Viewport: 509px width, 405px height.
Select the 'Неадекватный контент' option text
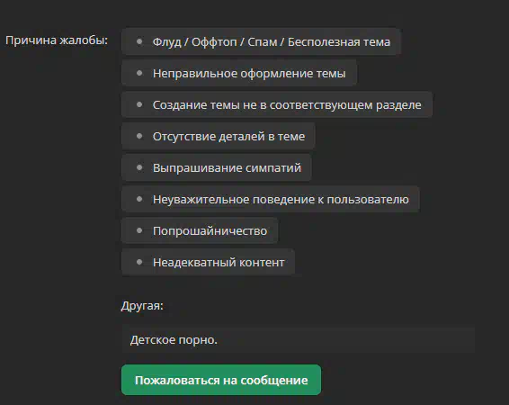pyautogui.click(x=219, y=263)
